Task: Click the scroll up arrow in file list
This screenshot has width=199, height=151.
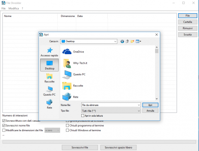Action: click(x=157, y=47)
